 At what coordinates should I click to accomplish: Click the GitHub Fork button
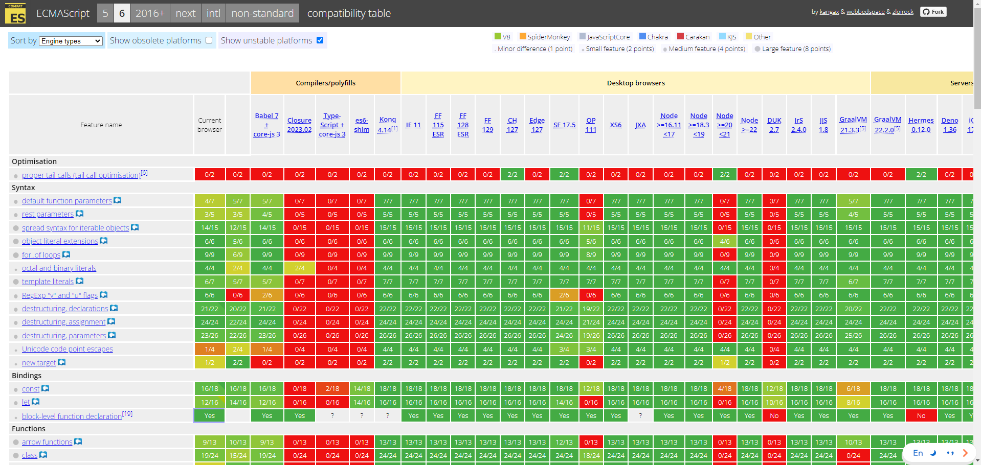point(933,12)
